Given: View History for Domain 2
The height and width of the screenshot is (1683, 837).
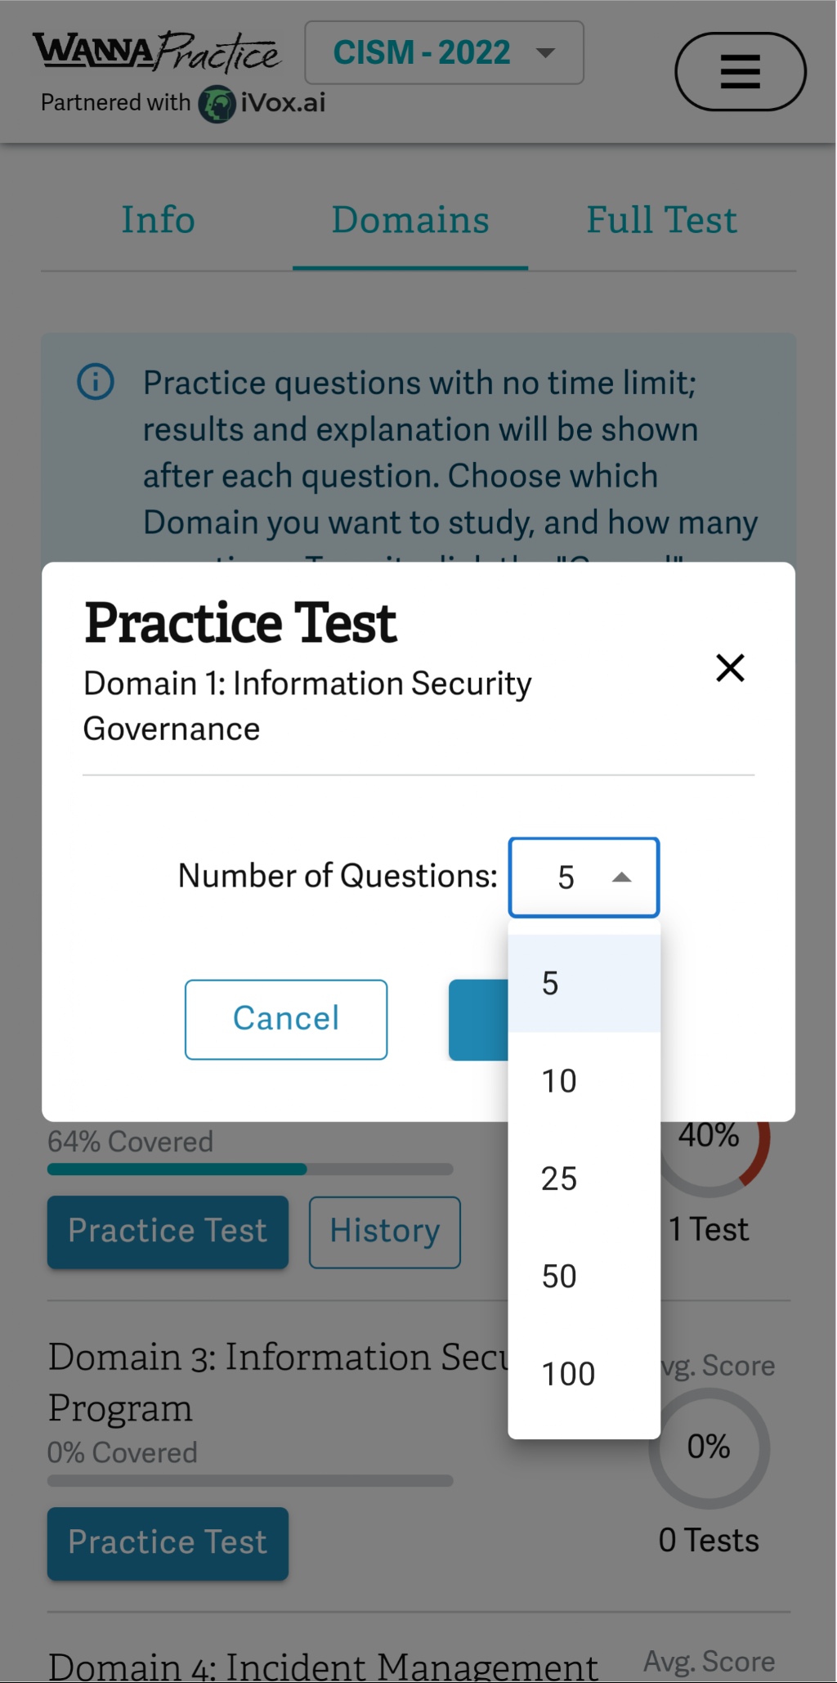Looking at the screenshot, I should click(384, 1232).
